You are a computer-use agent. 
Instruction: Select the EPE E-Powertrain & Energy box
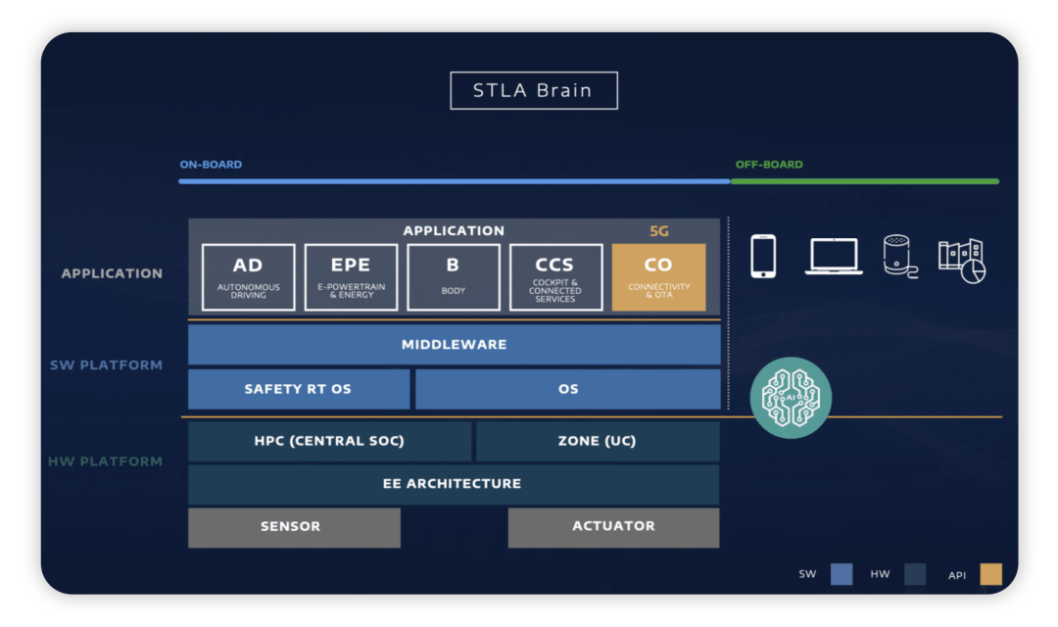[x=351, y=277]
